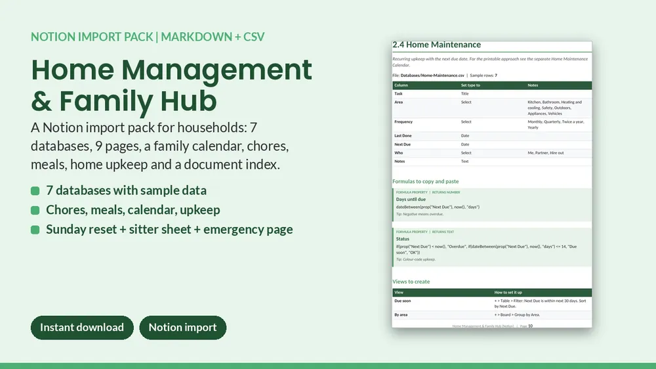This screenshot has height=369, width=656.
Task: Click the 'NOTION IMPORT PACK | MARKDOWN + CSV' header text
Action: (148, 37)
